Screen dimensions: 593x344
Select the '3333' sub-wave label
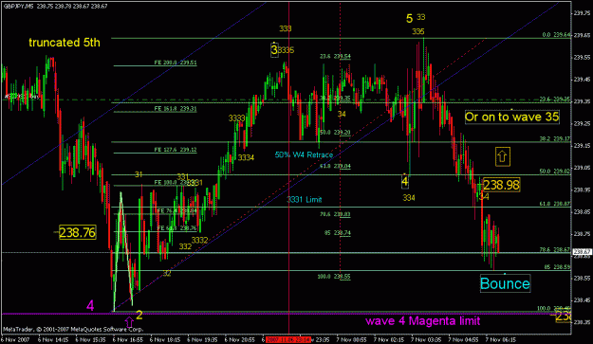point(237,118)
